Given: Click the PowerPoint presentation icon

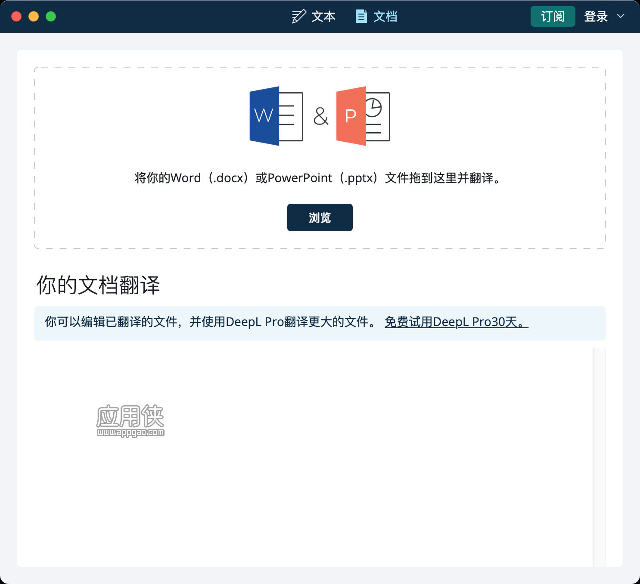Looking at the screenshot, I should click(363, 116).
